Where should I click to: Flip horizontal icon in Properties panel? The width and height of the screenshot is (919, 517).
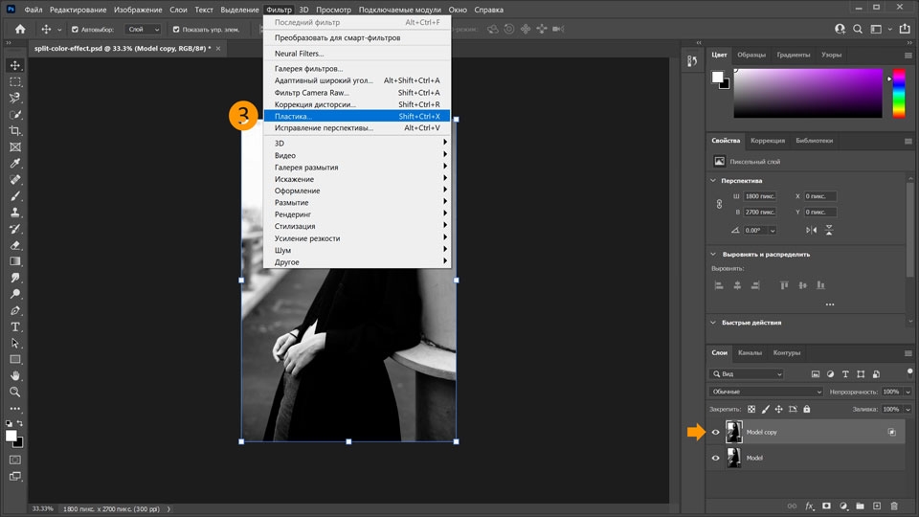[x=811, y=231]
